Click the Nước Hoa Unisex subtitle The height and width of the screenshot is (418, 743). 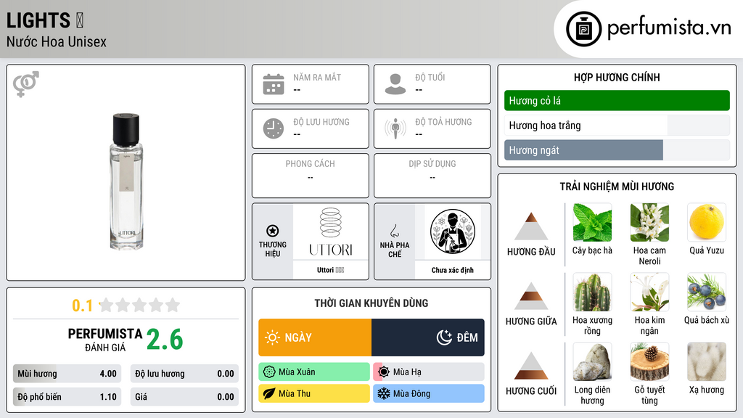point(57,41)
